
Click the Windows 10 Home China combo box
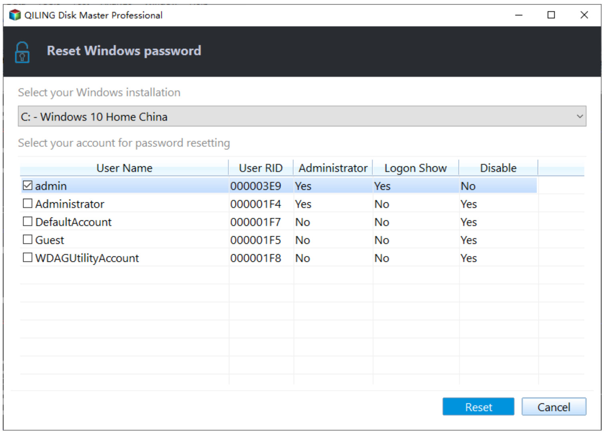tap(302, 116)
